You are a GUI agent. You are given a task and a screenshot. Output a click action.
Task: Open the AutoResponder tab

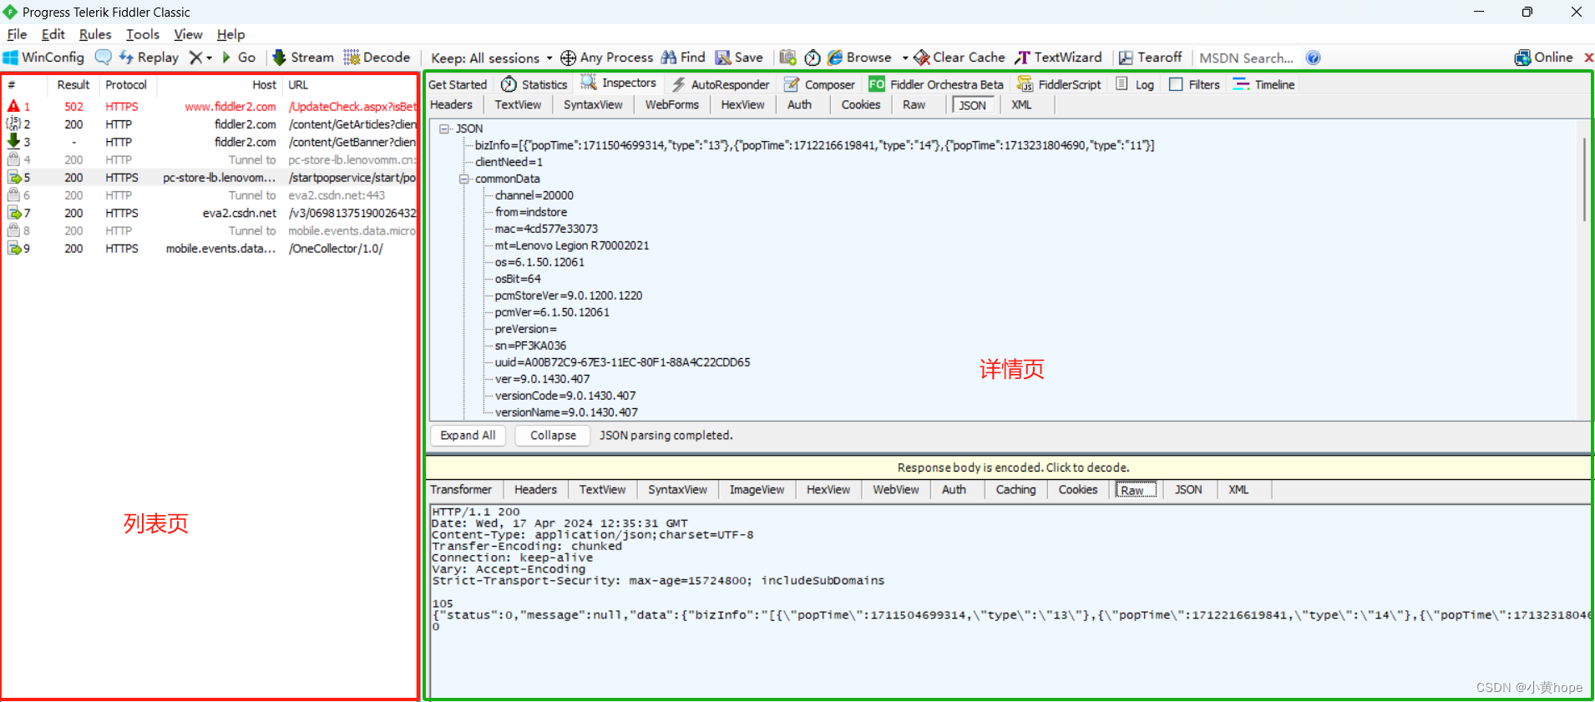(721, 84)
